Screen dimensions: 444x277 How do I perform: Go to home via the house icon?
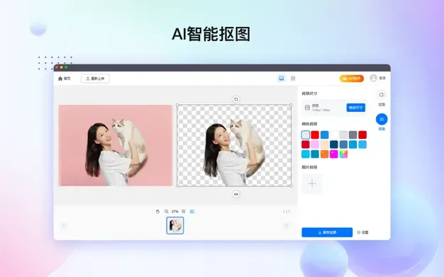click(60, 79)
